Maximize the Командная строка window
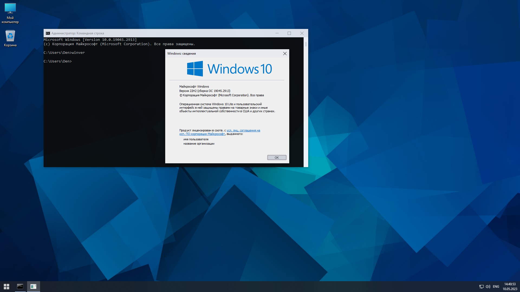Image resolution: width=520 pixels, height=292 pixels. pos(289,33)
